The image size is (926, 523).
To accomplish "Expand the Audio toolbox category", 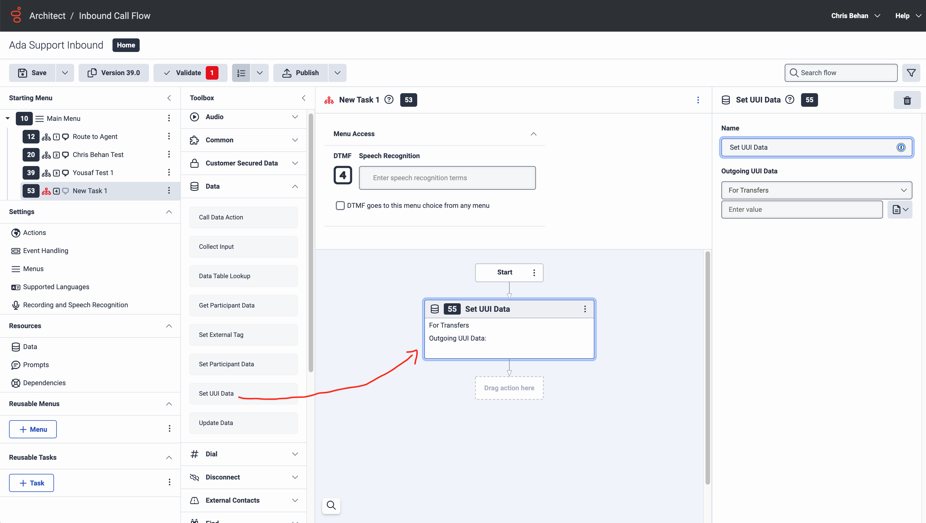I will click(x=244, y=117).
